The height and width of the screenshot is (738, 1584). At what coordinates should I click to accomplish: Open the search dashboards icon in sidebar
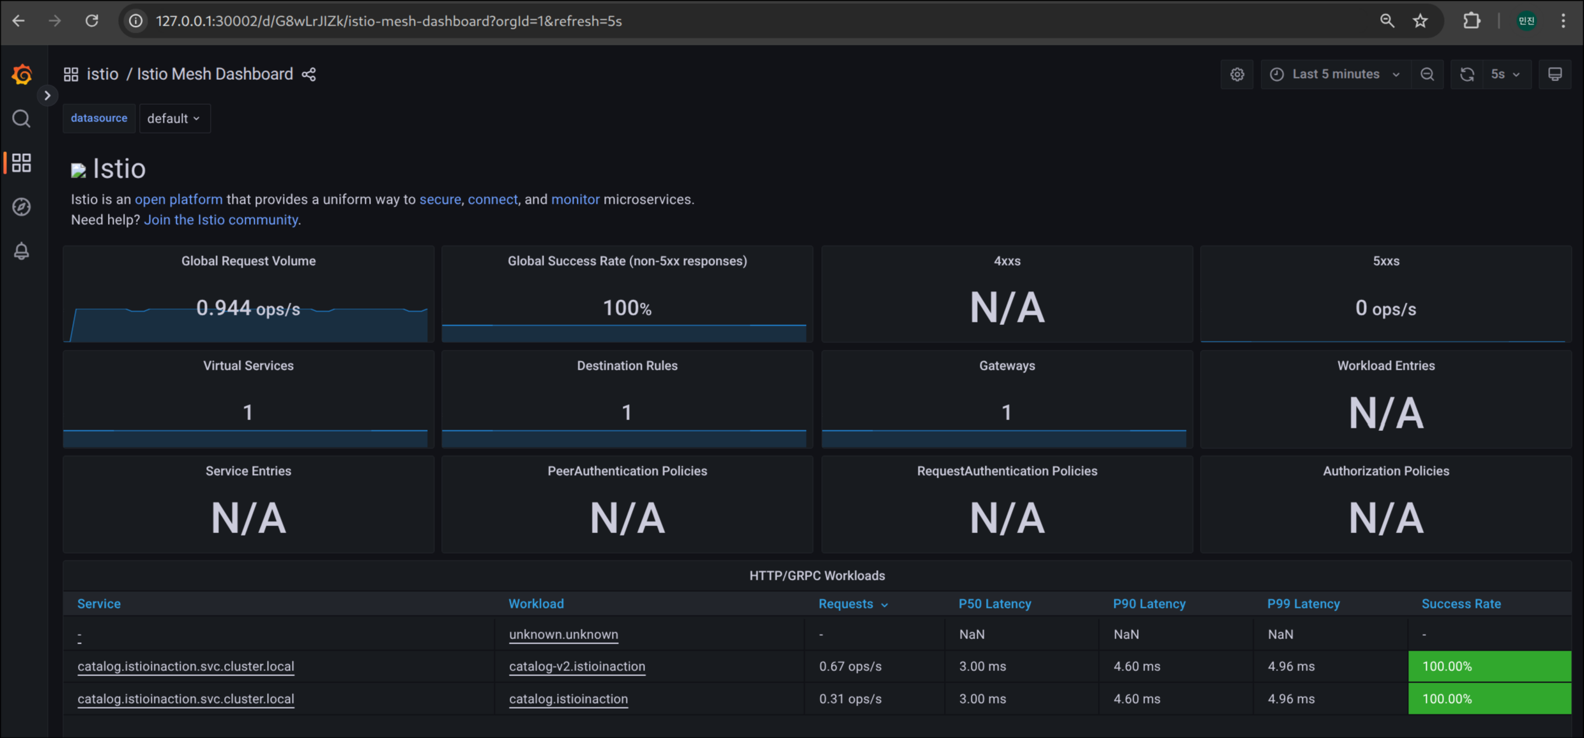tap(21, 119)
